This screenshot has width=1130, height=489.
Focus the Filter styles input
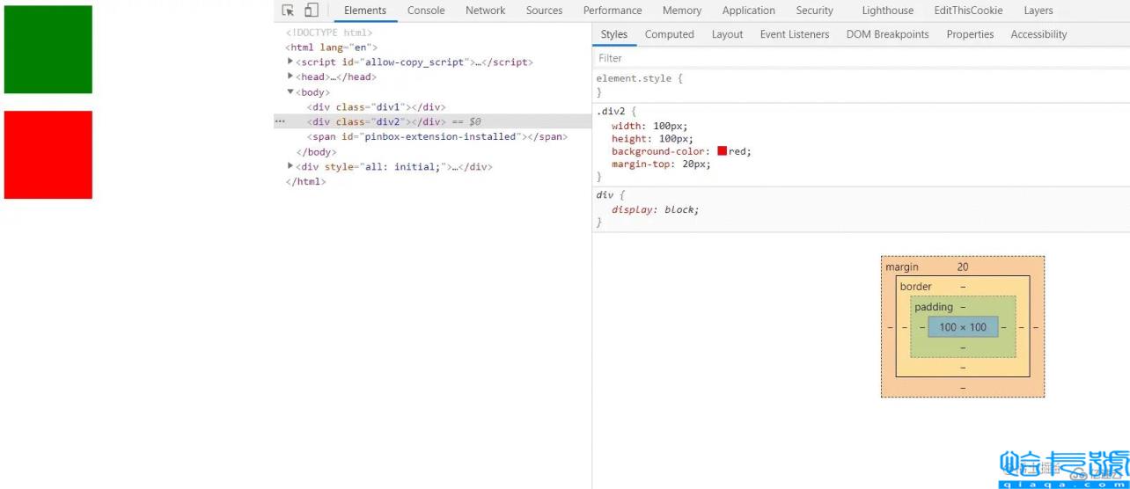tap(861, 58)
